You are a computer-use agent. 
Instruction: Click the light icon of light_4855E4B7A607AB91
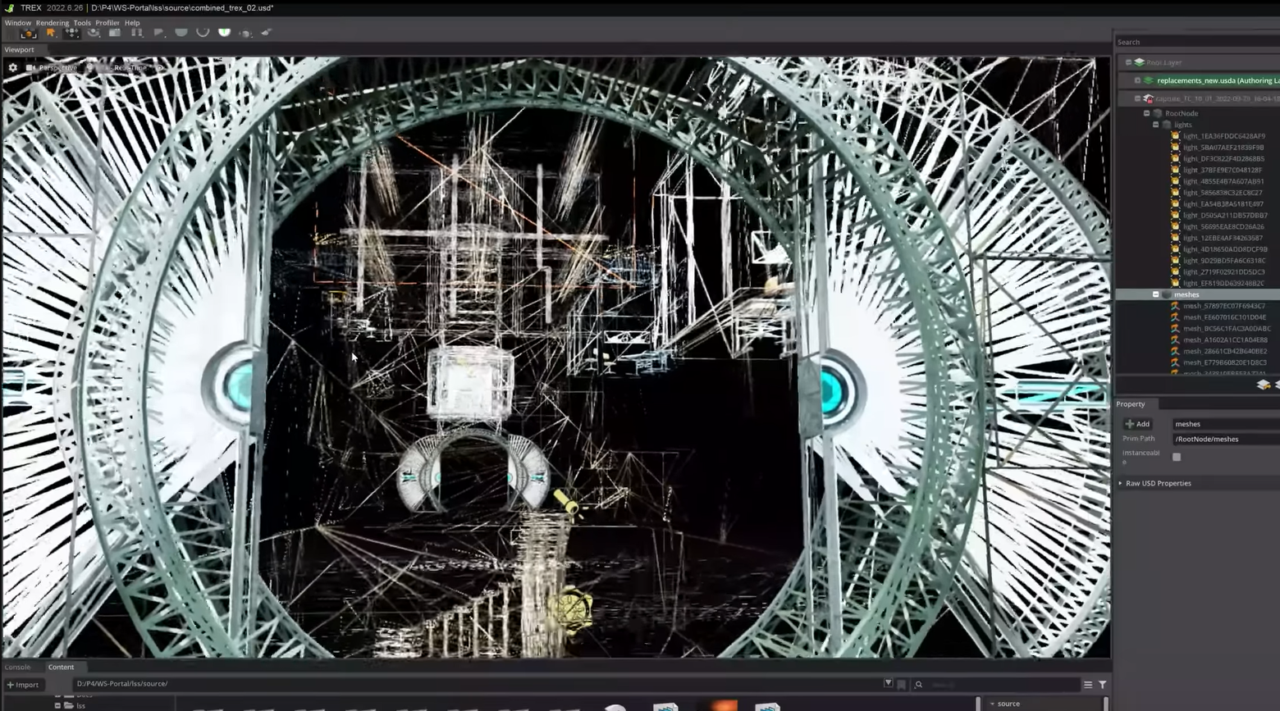(x=1175, y=181)
